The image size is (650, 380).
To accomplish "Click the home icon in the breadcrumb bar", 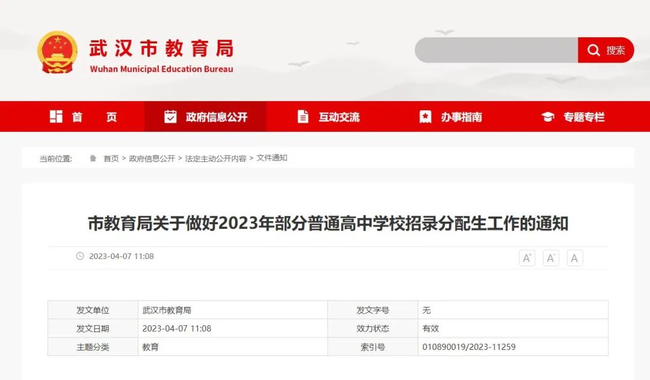I will point(93,158).
